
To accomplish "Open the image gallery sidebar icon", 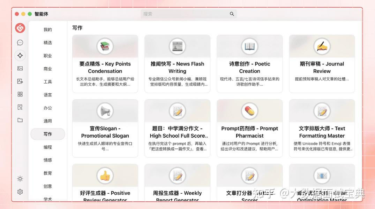I will pos(20,69).
